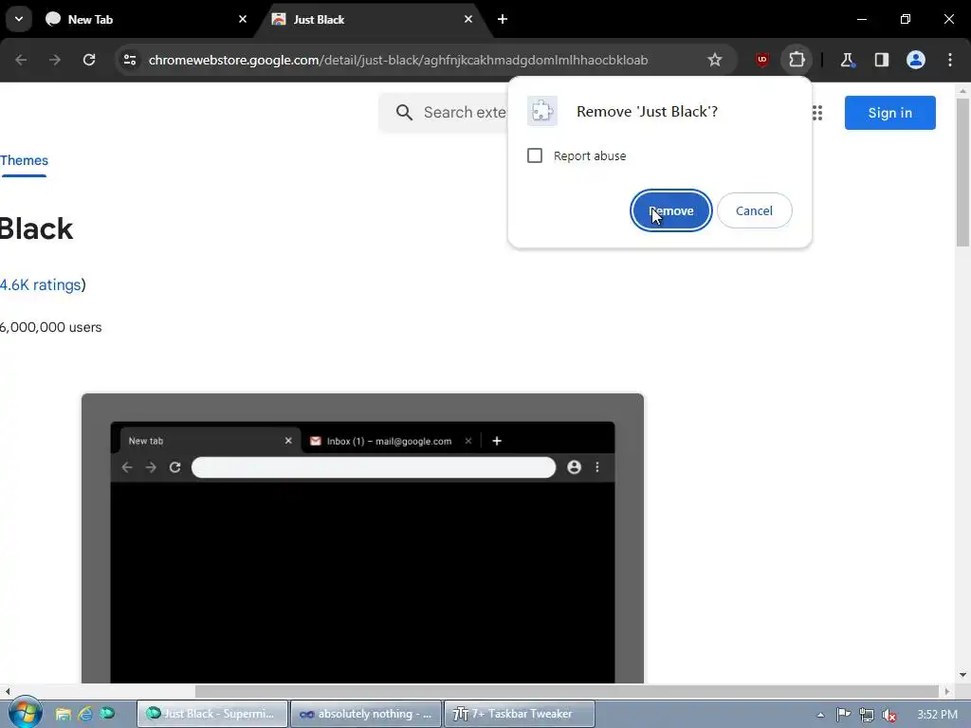
Task: Open a new browser tab with plus
Action: (x=503, y=19)
